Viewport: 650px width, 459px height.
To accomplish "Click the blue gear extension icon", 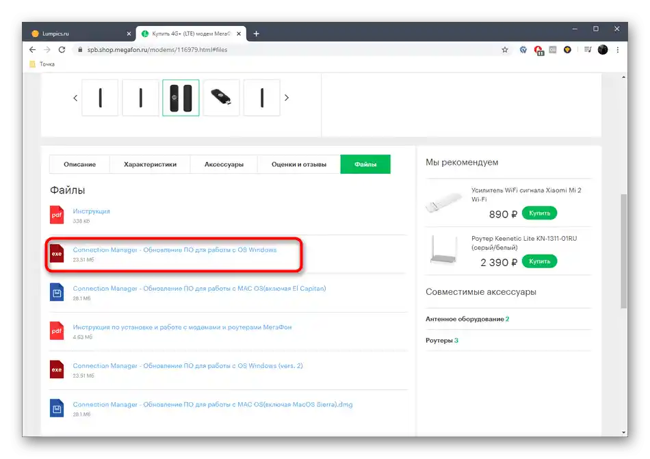I will tap(523, 50).
